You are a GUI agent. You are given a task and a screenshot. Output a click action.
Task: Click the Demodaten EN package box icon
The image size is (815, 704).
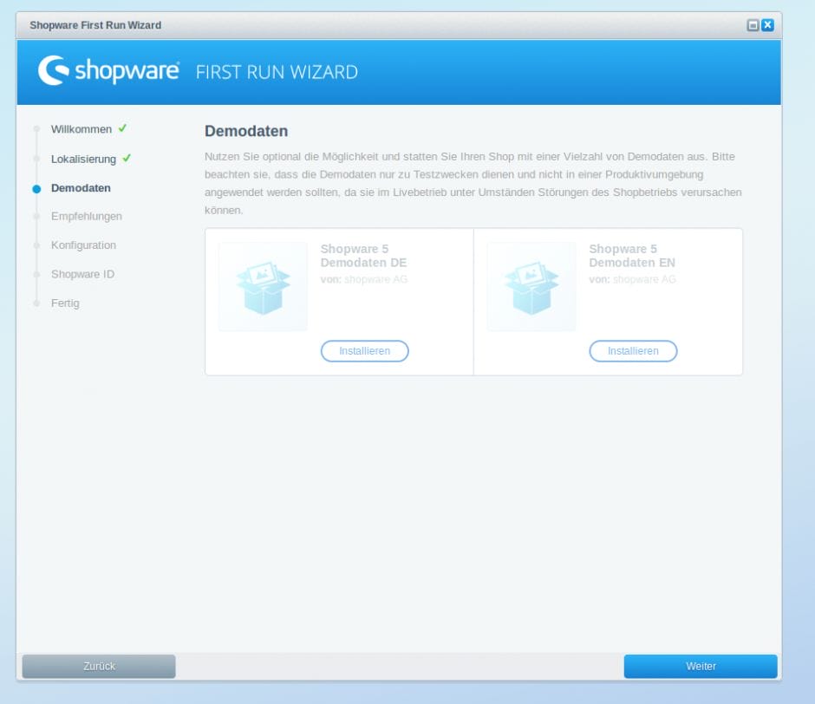point(531,287)
